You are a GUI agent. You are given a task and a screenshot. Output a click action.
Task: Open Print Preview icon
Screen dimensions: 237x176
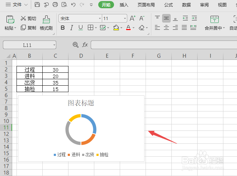(64, 5)
